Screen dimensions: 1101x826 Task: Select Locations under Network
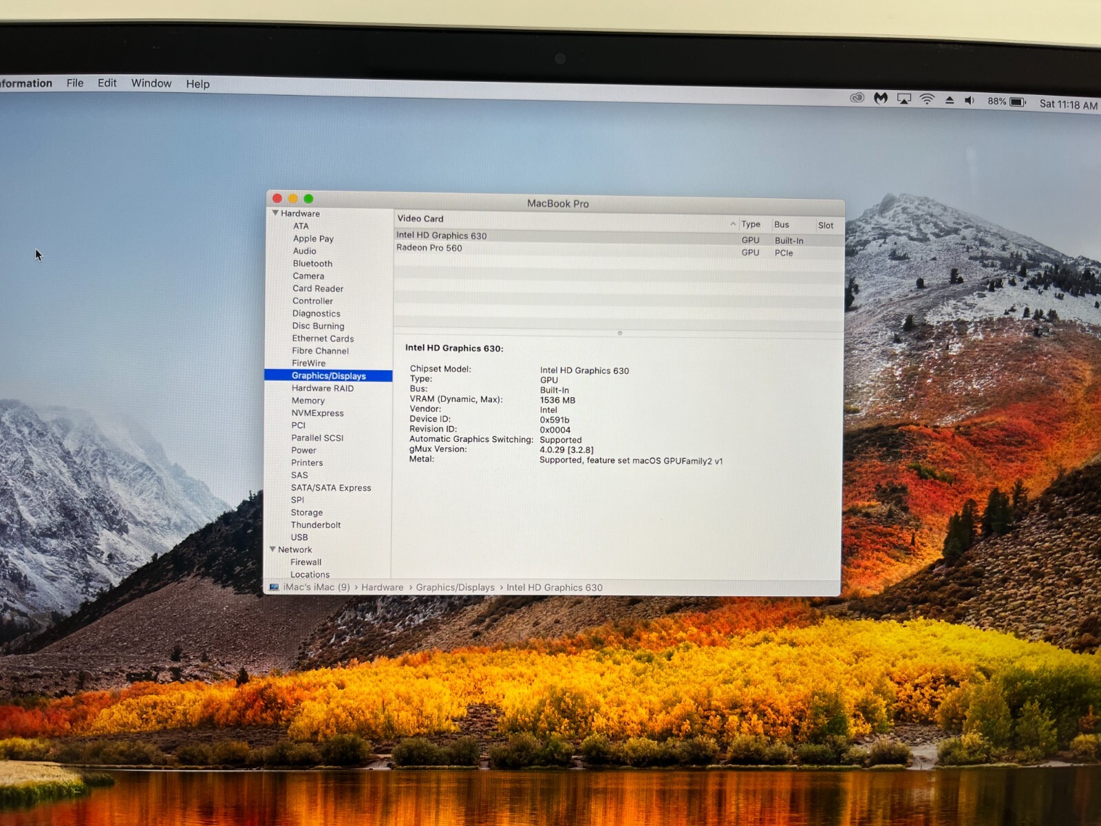point(310,574)
